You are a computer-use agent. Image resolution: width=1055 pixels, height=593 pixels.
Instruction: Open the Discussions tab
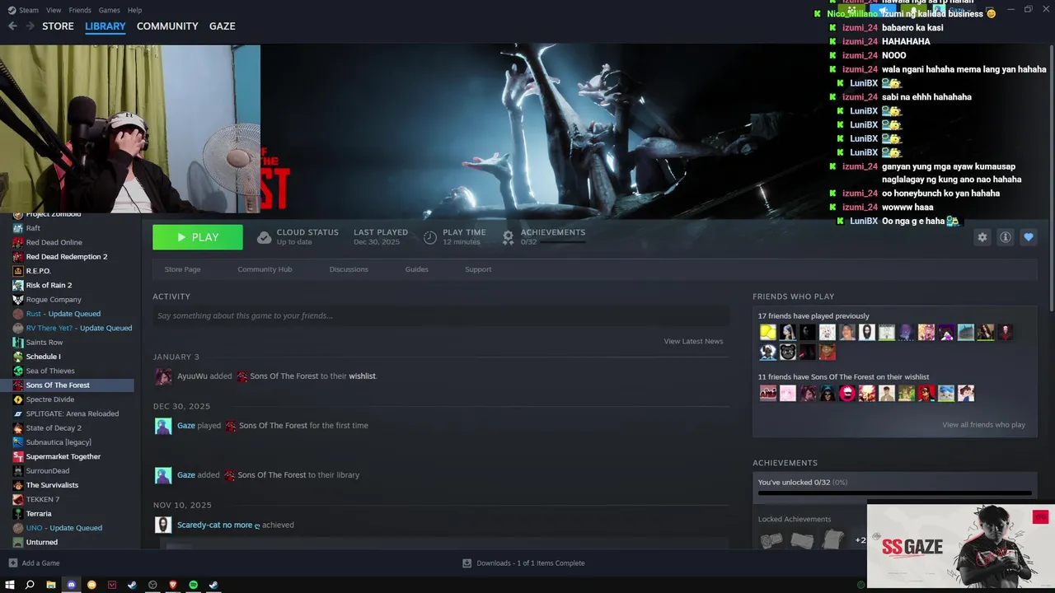349,269
